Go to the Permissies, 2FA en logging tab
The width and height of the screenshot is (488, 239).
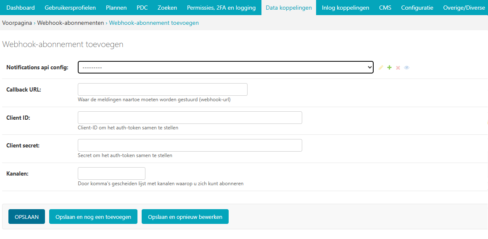[221, 8]
